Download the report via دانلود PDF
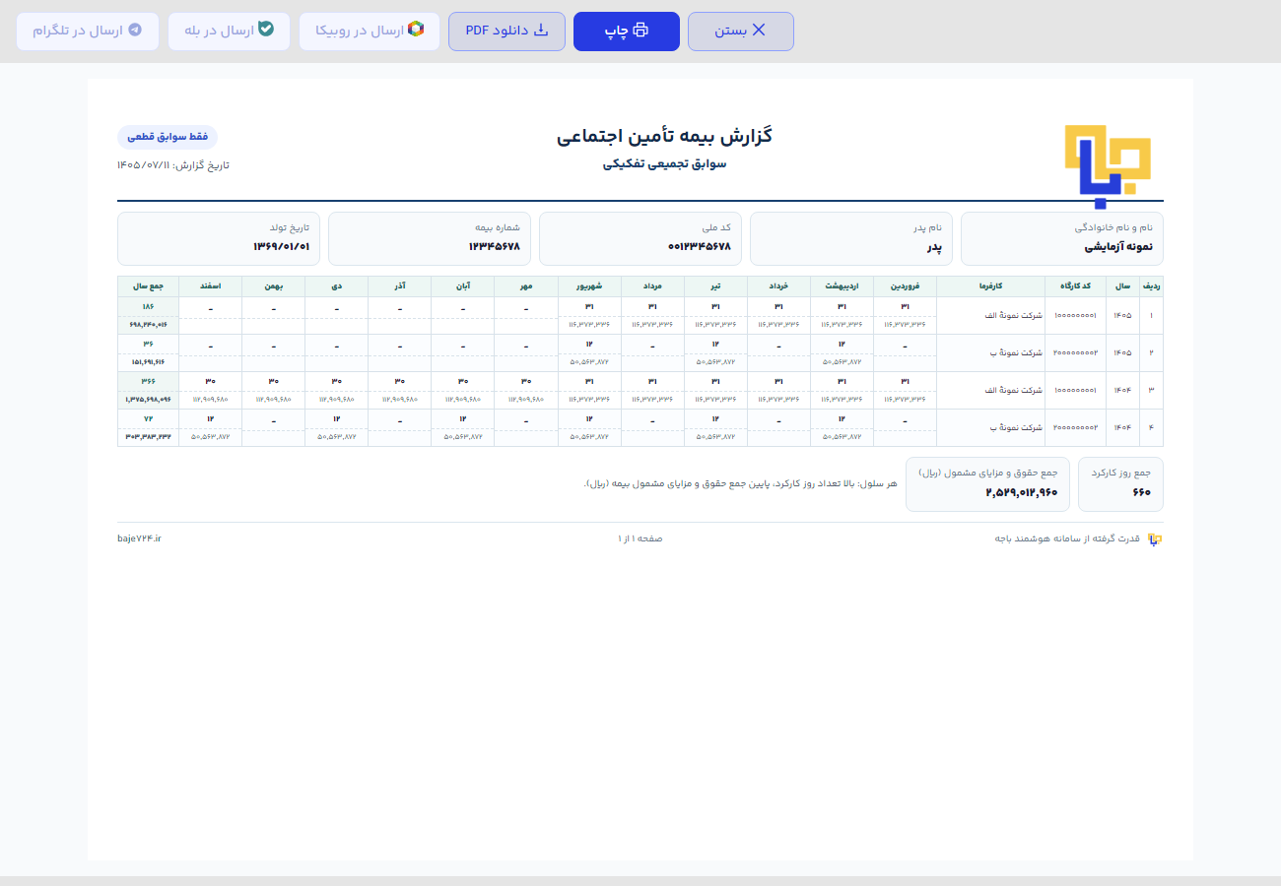This screenshot has width=1281, height=886. coord(506,32)
